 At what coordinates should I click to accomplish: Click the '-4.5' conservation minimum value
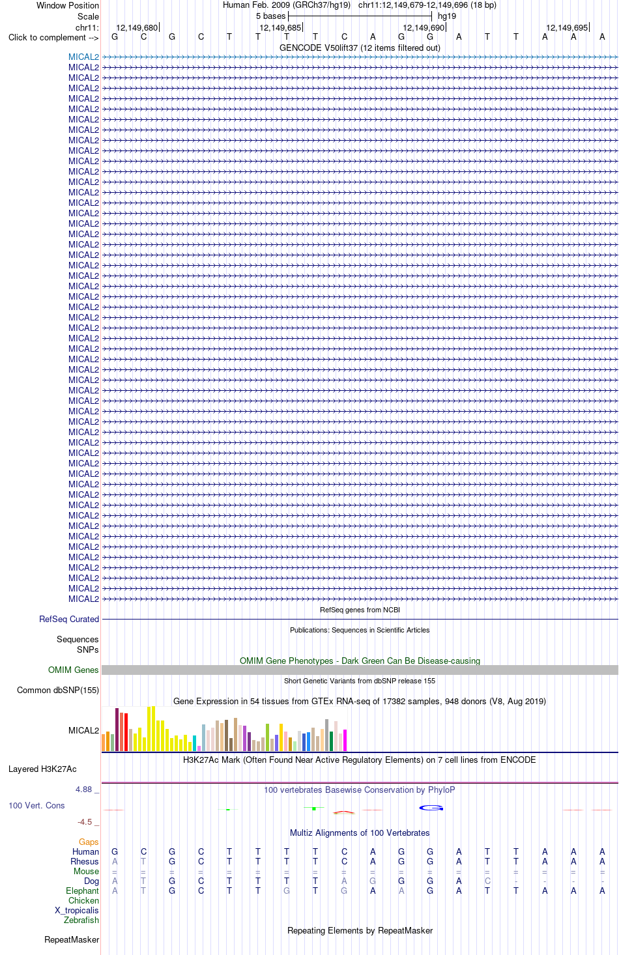85,822
